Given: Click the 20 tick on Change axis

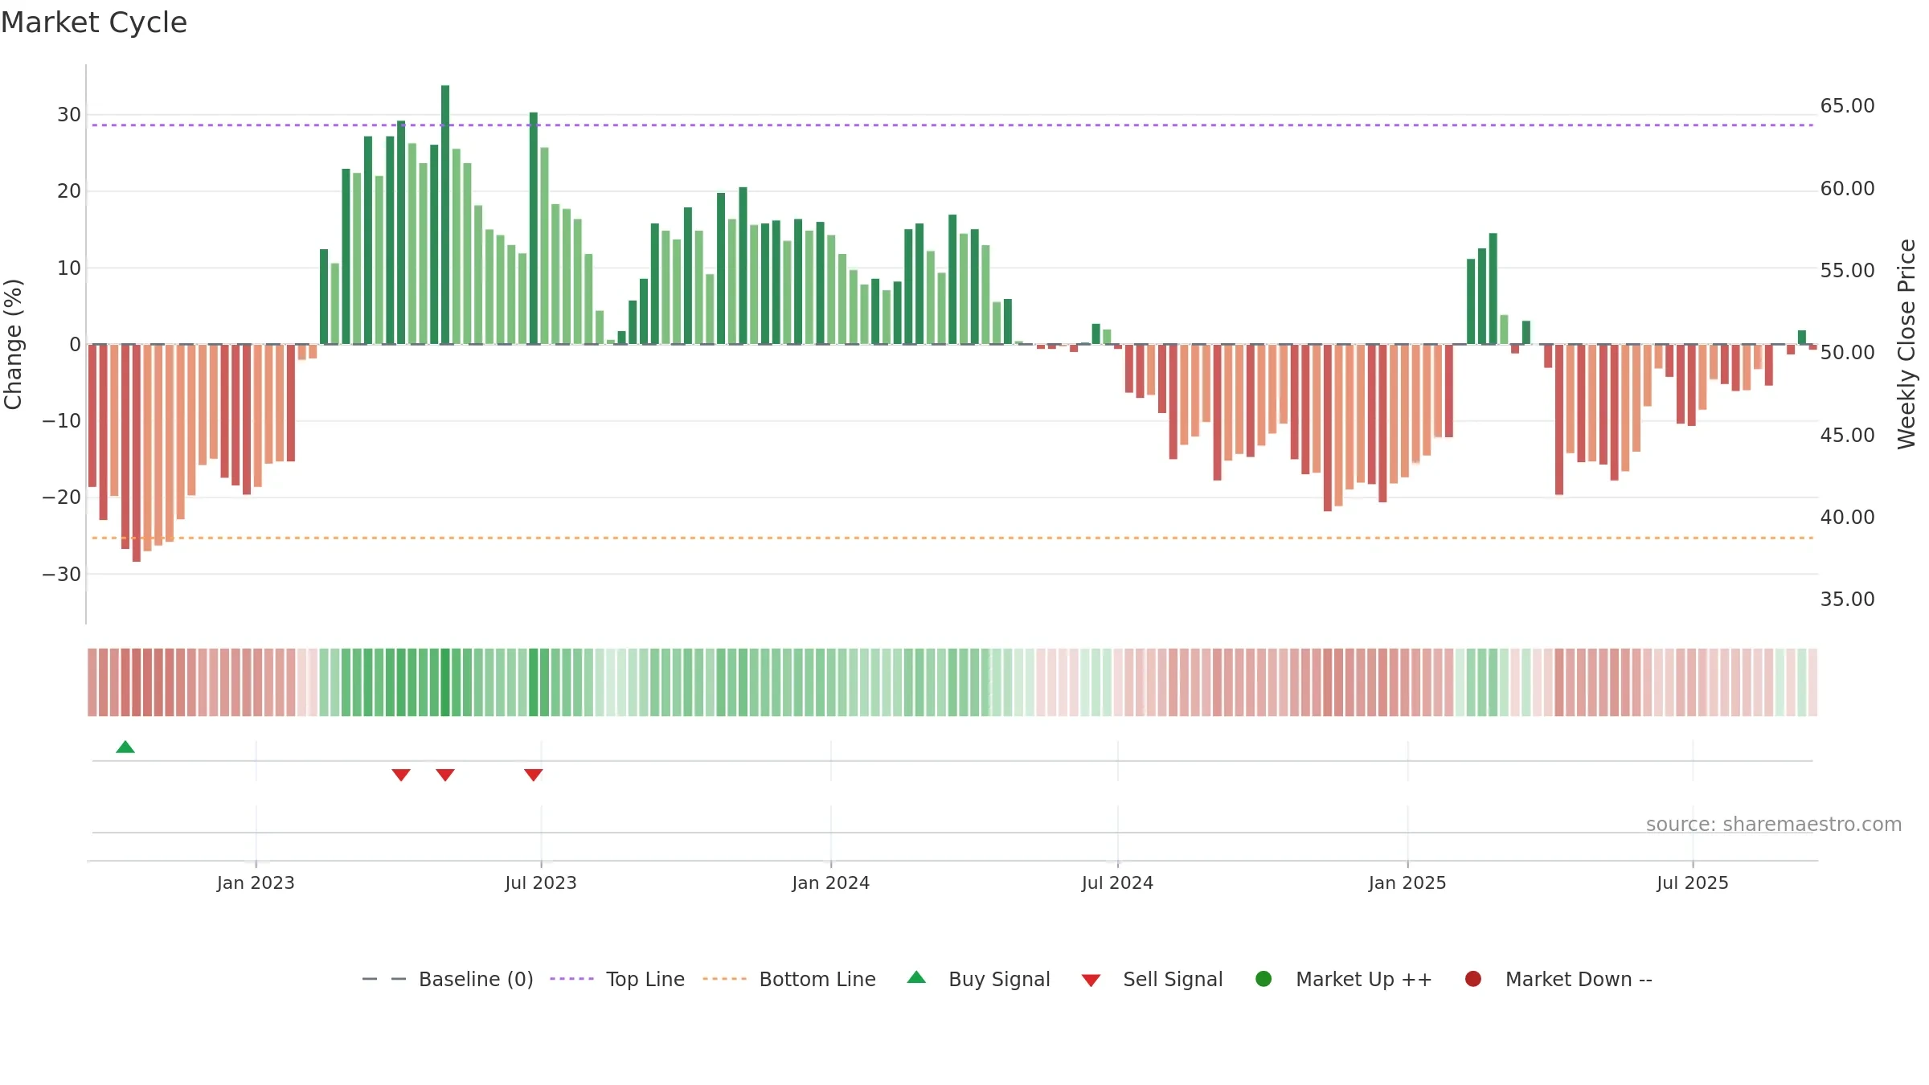Looking at the screenshot, I should (69, 191).
